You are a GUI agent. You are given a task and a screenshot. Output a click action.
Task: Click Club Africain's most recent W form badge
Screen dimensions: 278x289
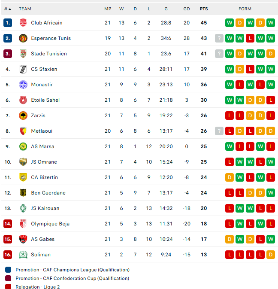point(271,23)
